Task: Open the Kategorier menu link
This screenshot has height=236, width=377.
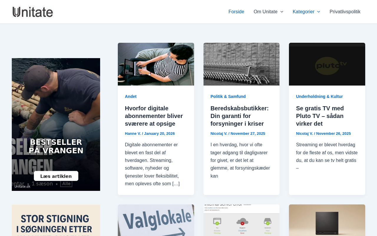Action: tap(303, 12)
